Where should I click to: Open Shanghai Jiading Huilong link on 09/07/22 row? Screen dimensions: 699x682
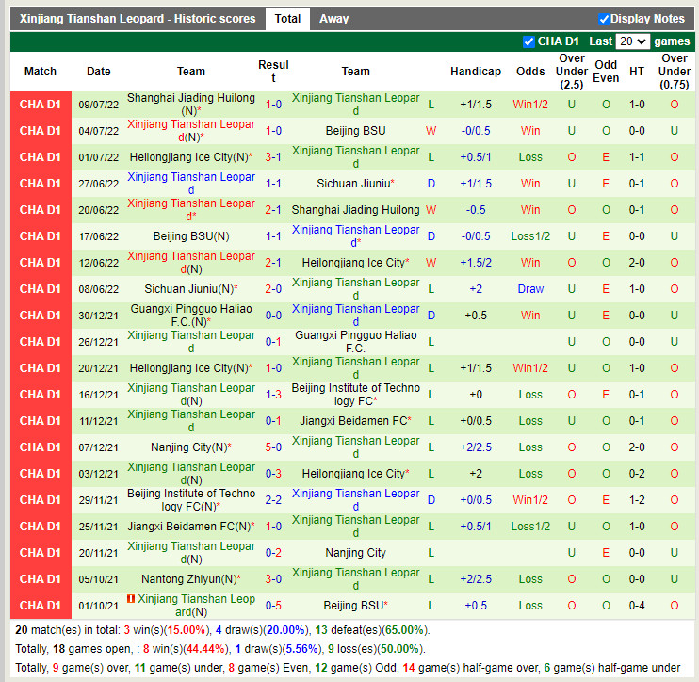[191, 105]
